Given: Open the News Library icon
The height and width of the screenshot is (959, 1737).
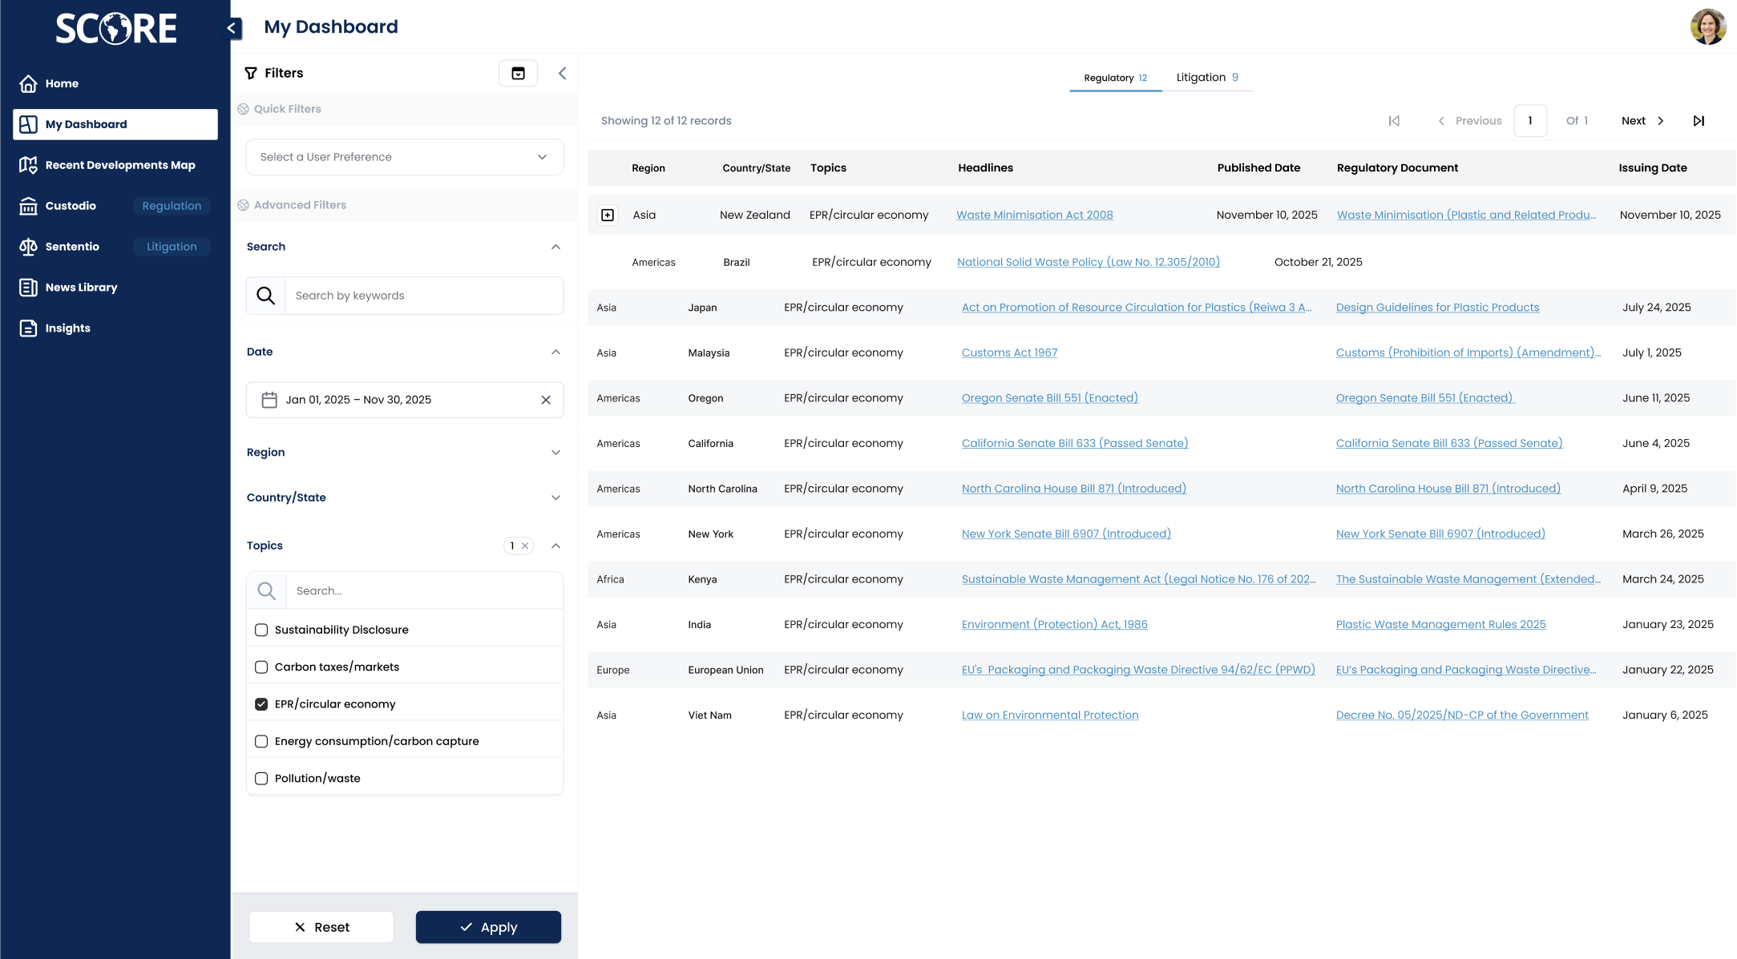Looking at the screenshot, I should [28, 288].
